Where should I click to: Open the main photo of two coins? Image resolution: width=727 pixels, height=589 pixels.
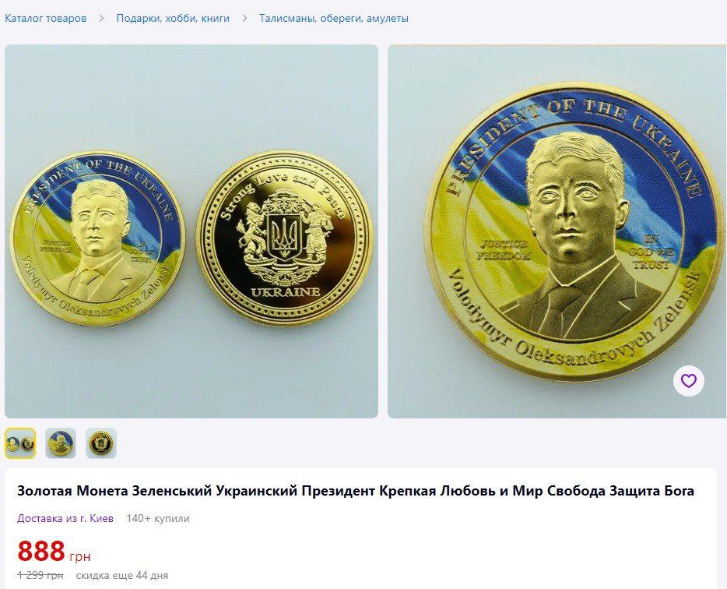click(x=191, y=231)
